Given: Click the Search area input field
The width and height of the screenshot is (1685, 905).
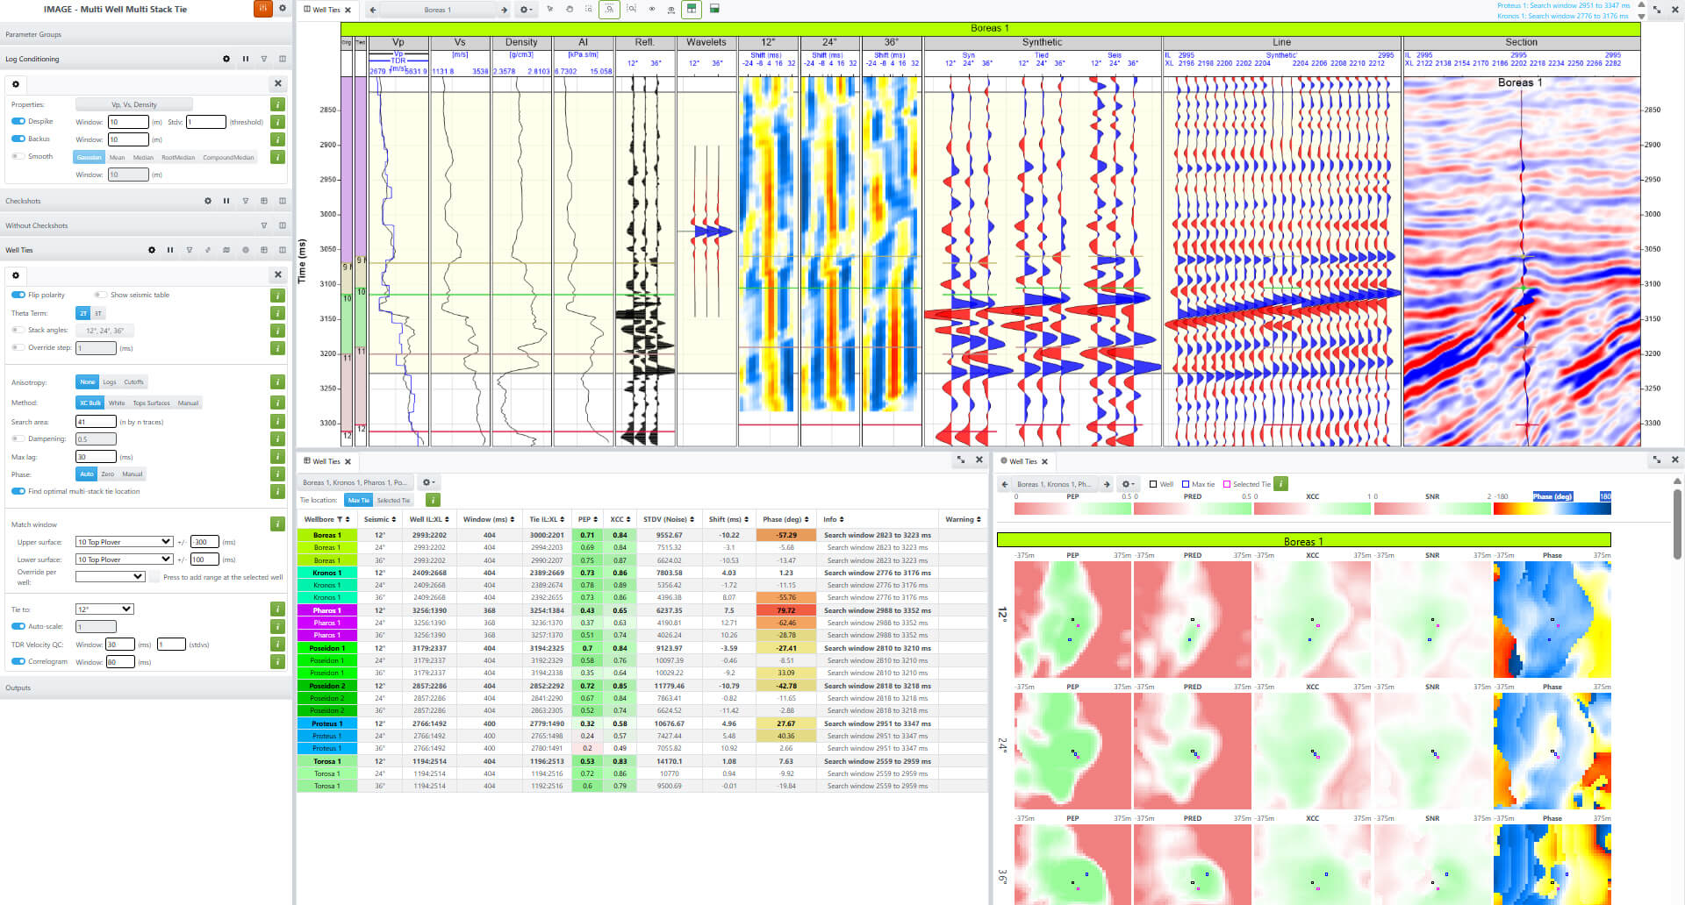Looking at the screenshot, I should tap(96, 422).
